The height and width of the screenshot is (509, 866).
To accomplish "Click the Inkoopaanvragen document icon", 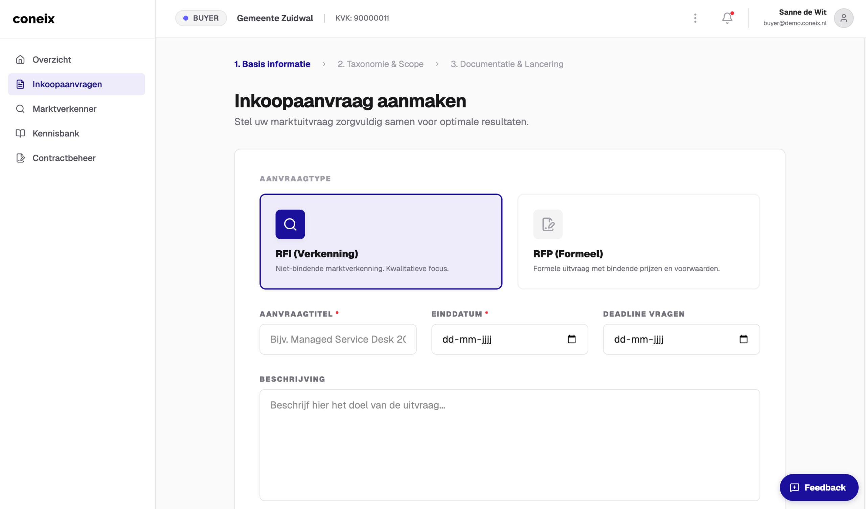I will pos(20,84).
